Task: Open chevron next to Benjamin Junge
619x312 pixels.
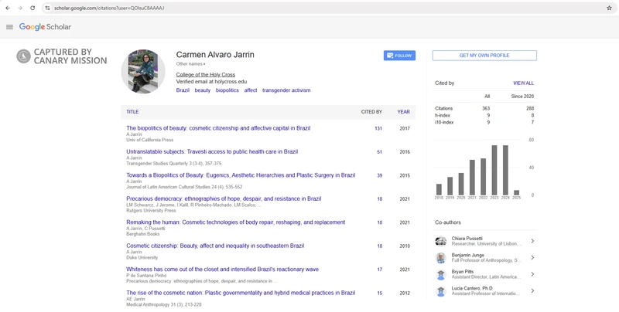Action: 532,258
